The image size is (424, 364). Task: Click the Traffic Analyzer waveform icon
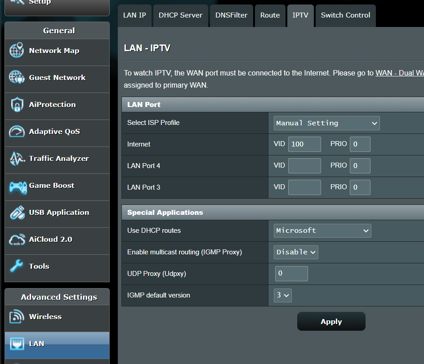pyautogui.click(x=17, y=158)
